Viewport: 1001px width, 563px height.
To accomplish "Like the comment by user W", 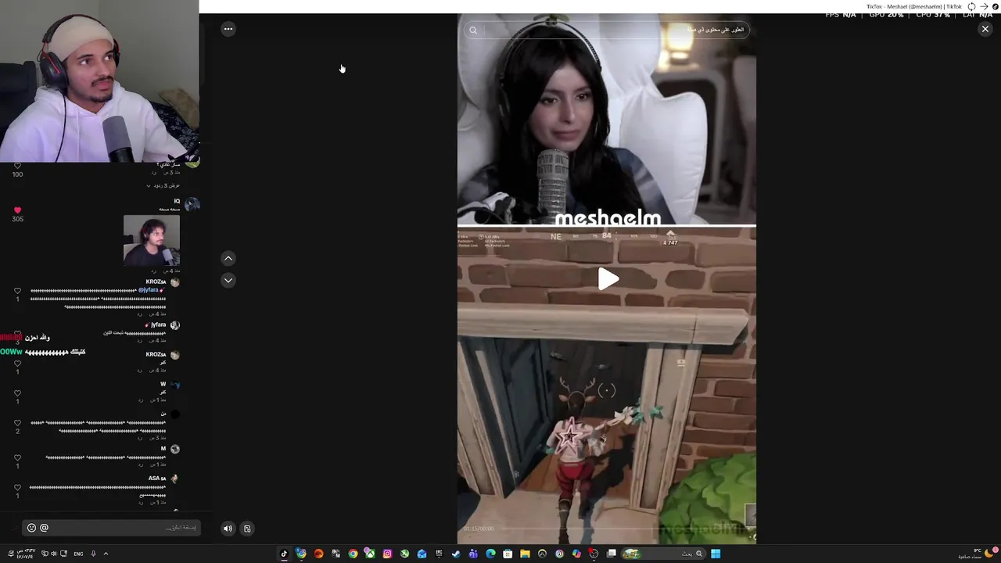I will point(17,393).
